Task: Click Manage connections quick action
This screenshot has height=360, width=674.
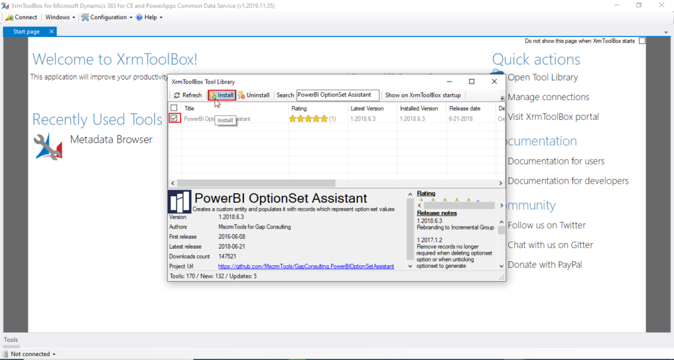Action: click(x=548, y=97)
